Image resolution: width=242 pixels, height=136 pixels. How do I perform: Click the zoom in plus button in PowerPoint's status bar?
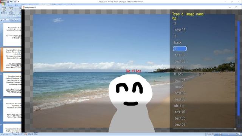point(237,134)
